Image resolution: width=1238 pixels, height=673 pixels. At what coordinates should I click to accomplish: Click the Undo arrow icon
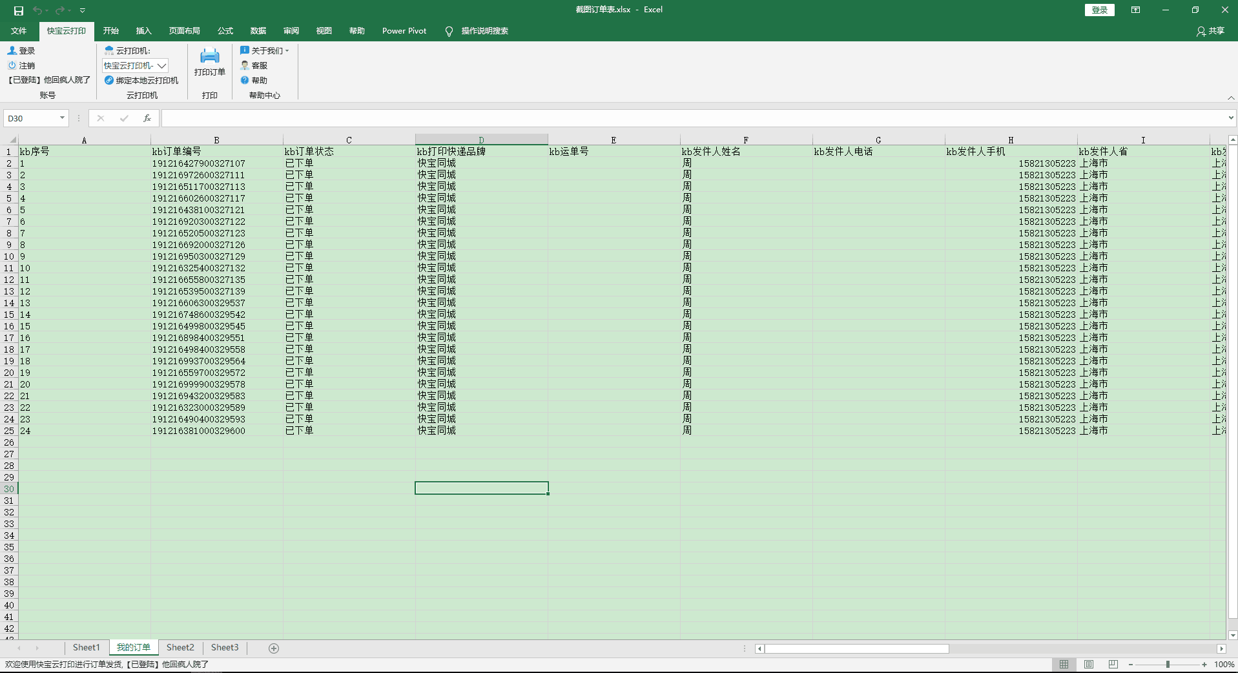click(x=37, y=10)
